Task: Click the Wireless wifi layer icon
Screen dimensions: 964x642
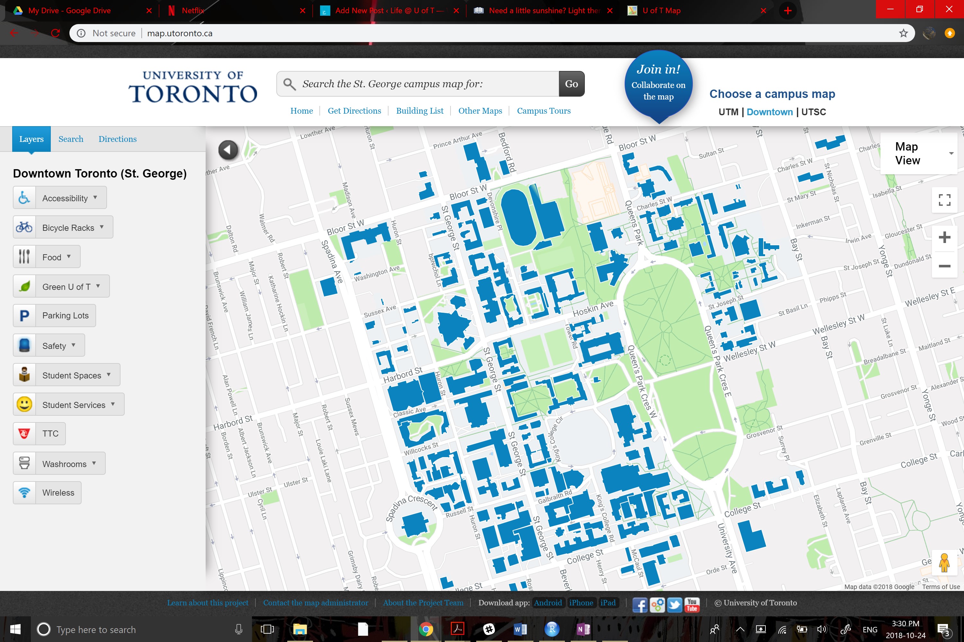Action: (24, 492)
